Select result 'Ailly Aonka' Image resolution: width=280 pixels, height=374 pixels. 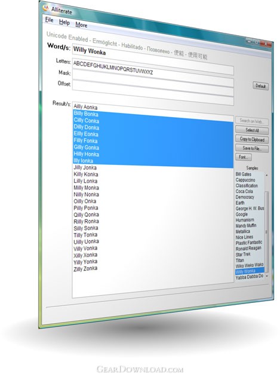click(x=85, y=107)
